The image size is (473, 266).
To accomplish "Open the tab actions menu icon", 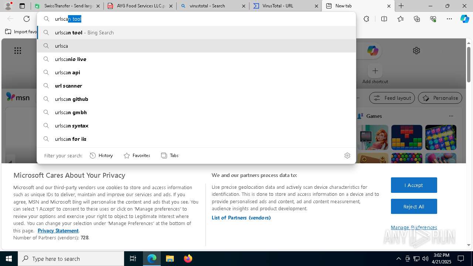I will tap(22, 6).
